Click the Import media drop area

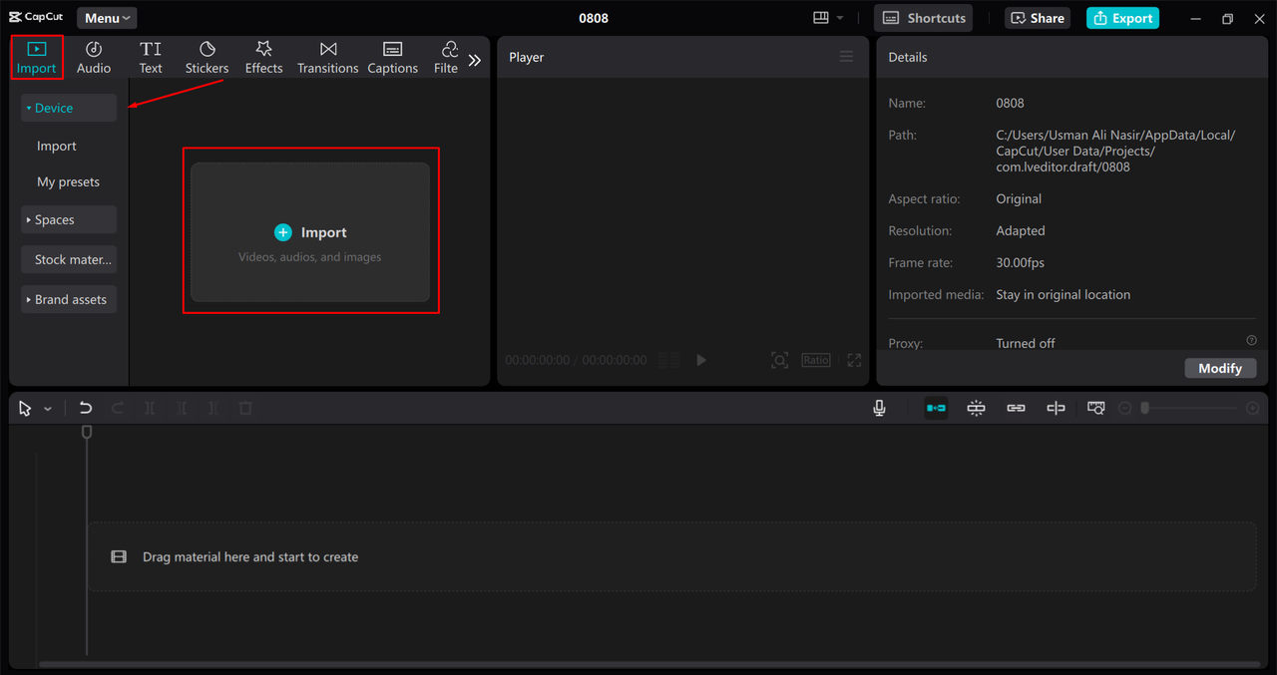coord(310,232)
